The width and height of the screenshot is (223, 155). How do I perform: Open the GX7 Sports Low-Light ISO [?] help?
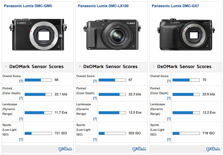click(169, 139)
